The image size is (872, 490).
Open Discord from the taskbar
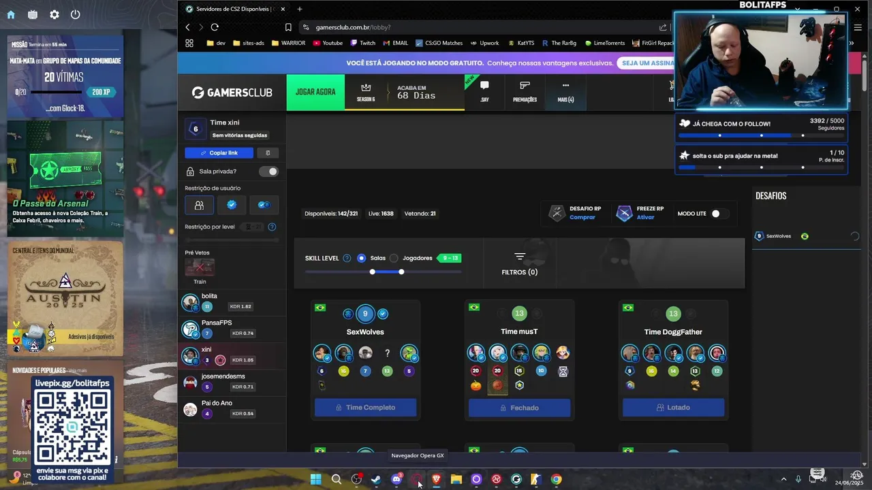pos(396,479)
